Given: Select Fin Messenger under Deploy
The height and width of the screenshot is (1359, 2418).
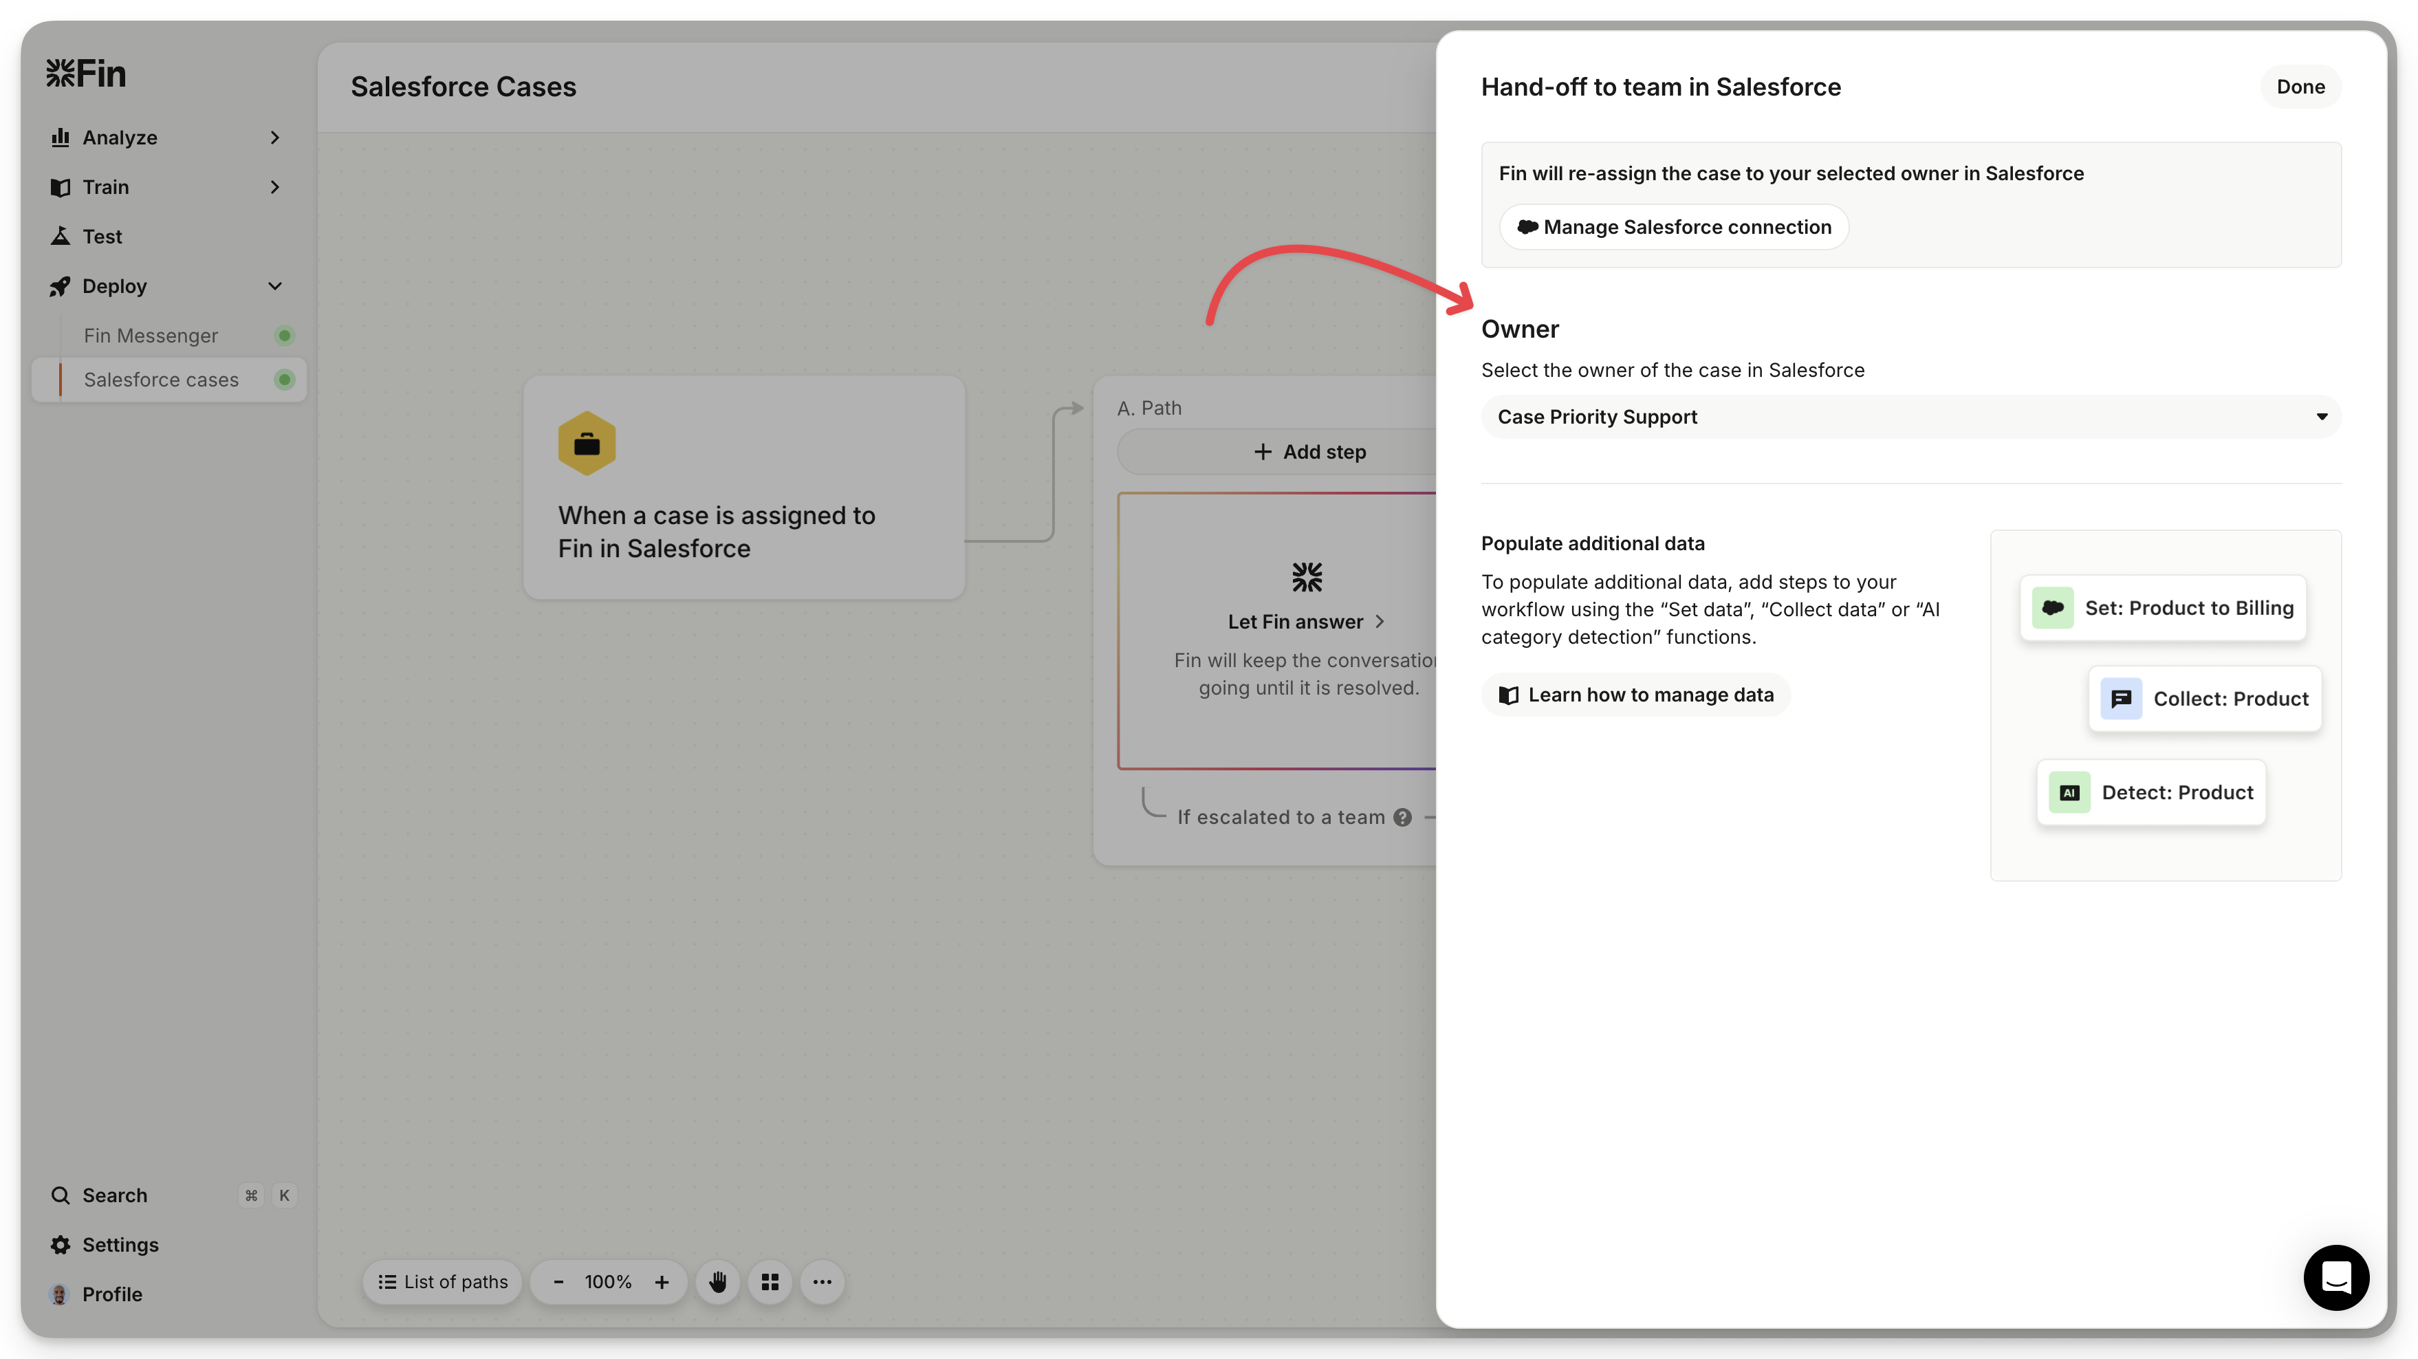Looking at the screenshot, I should [x=151, y=336].
